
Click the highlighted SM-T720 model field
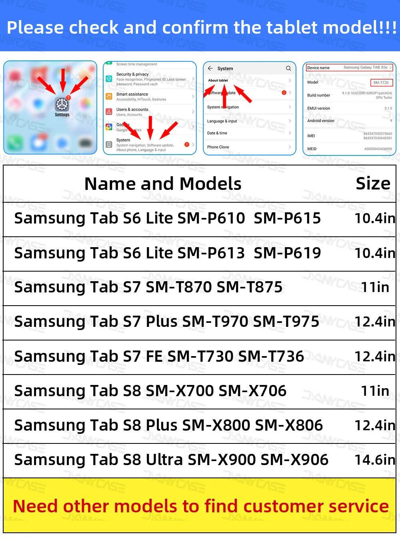click(x=382, y=83)
